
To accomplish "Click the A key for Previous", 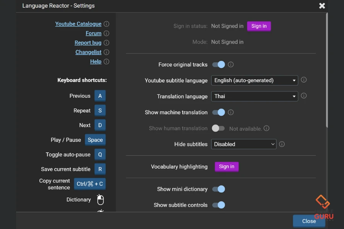I will tap(100, 96).
